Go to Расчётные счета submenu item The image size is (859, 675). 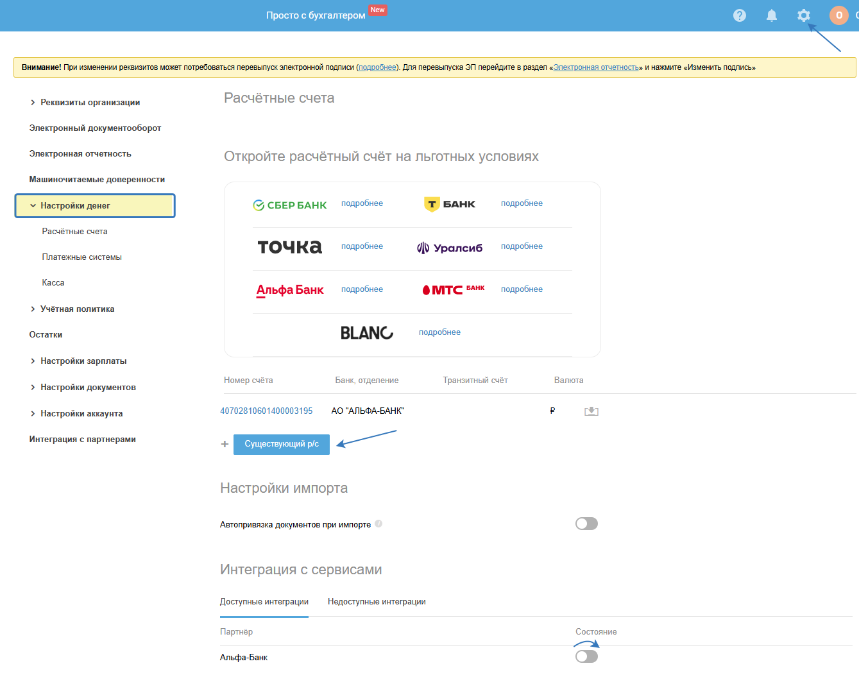(x=74, y=232)
